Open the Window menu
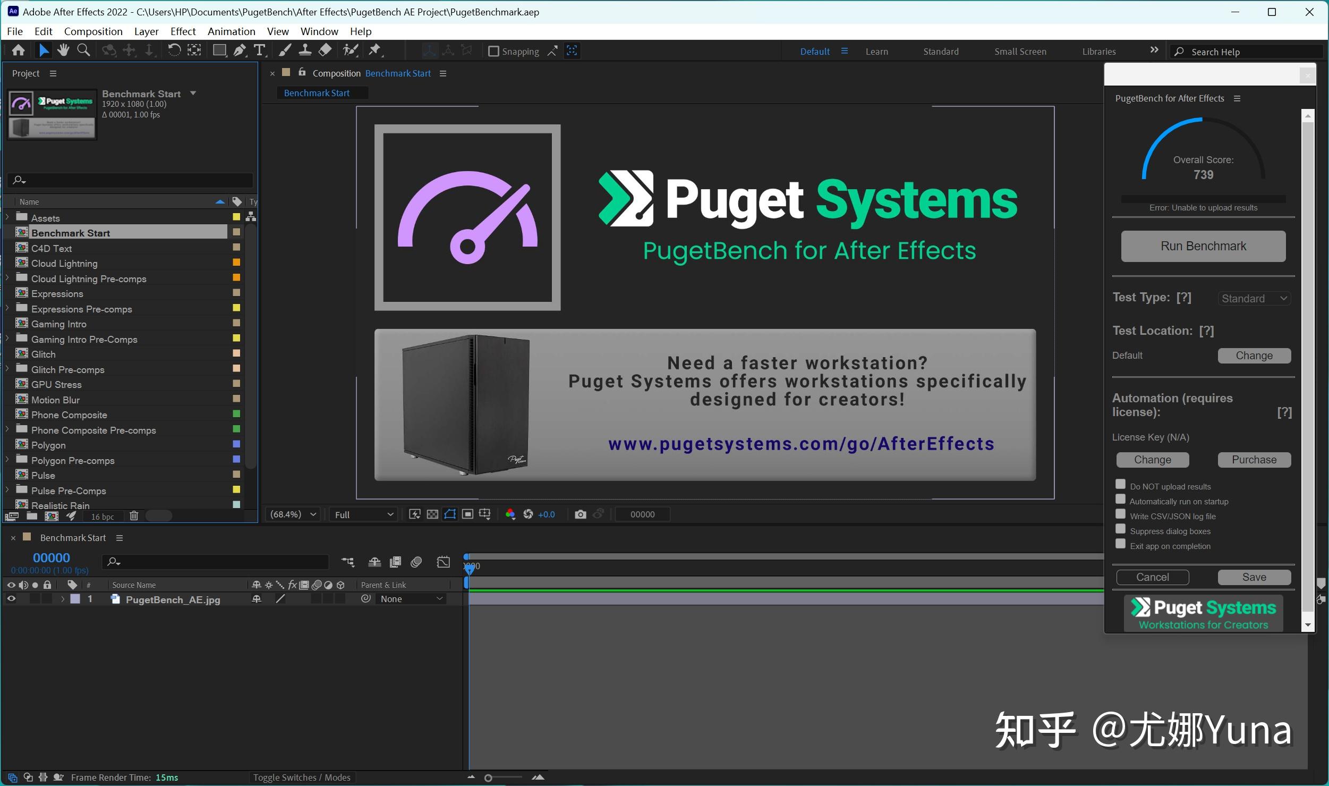Image resolution: width=1329 pixels, height=786 pixels. tap(319, 31)
